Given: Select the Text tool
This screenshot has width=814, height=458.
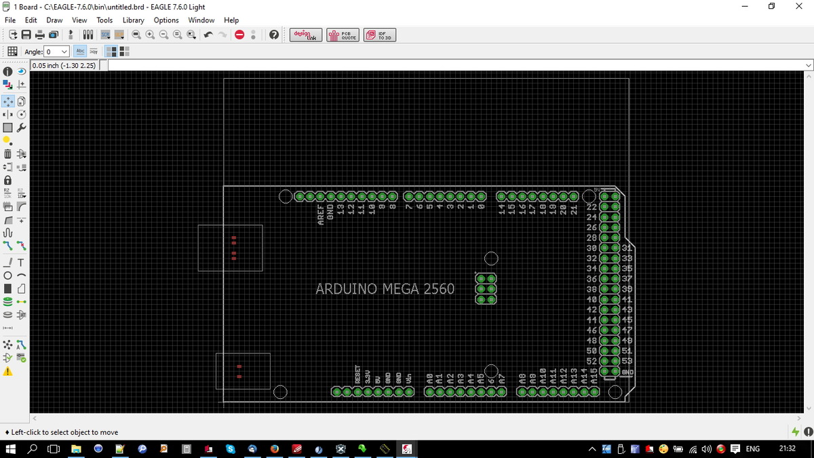Looking at the screenshot, I should (x=21, y=263).
